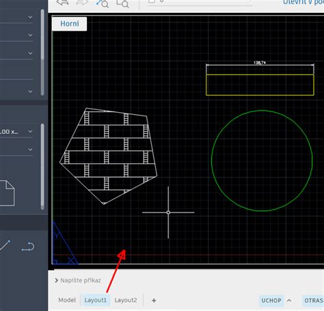Screen dimensions: 324x311
Task: Add a new layout with plus
Action: pos(154,301)
